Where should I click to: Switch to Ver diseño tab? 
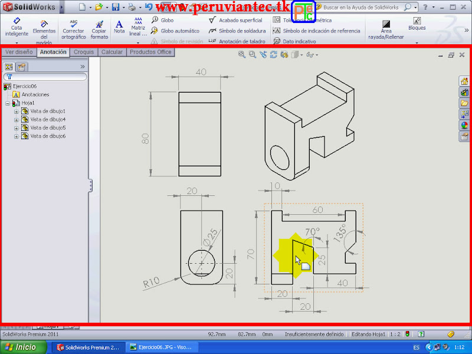(x=19, y=52)
